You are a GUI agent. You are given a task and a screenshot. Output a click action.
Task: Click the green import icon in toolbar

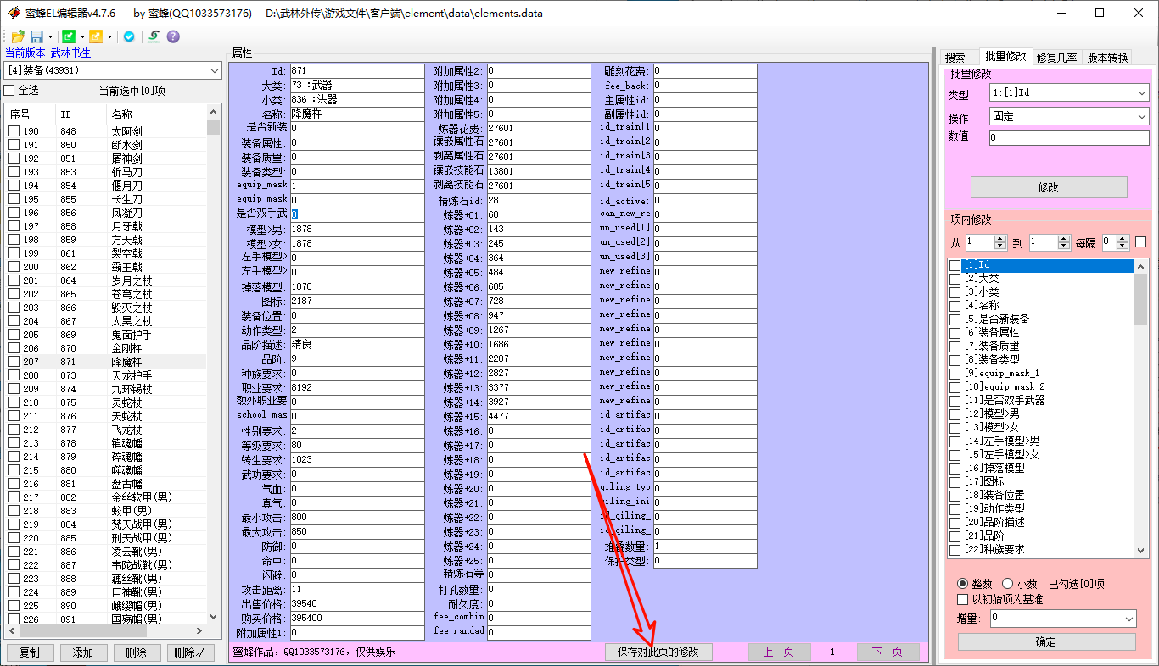pyautogui.click(x=69, y=36)
